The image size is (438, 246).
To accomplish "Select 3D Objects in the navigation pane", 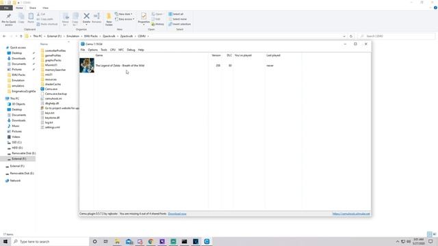I will [x=18, y=104].
